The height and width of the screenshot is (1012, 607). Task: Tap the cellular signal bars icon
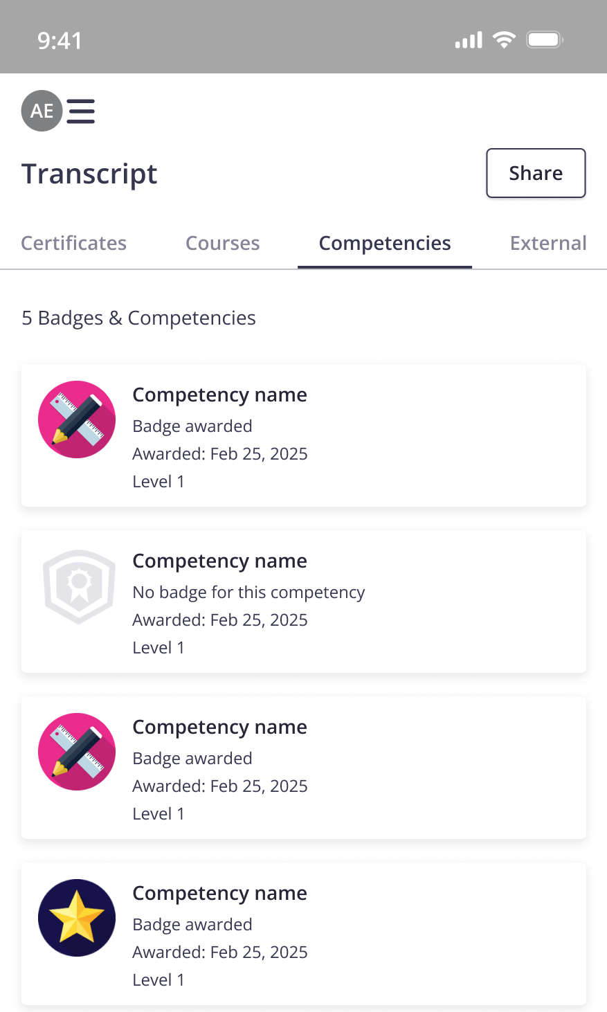pyautogui.click(x=469, y=41)
